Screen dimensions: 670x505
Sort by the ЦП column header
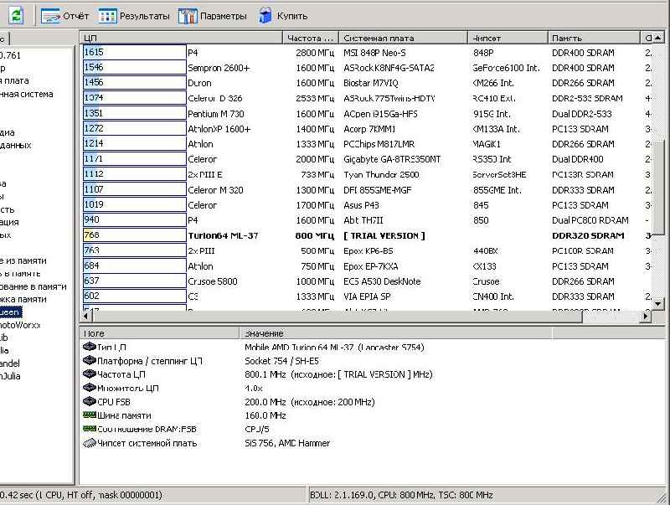(181, 38)
